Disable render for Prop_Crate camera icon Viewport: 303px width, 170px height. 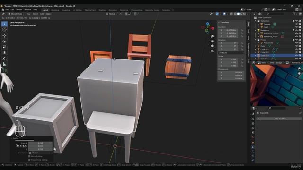(x=300, y=43)
